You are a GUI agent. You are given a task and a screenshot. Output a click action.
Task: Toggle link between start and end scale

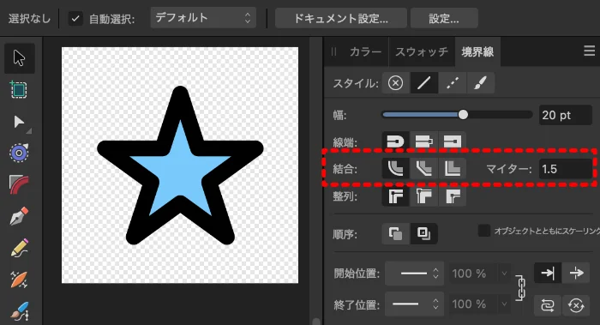point(521,288)
